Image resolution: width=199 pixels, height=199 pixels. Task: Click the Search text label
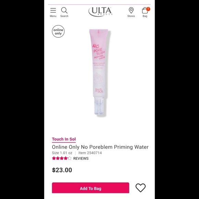(x=64, y=16)
